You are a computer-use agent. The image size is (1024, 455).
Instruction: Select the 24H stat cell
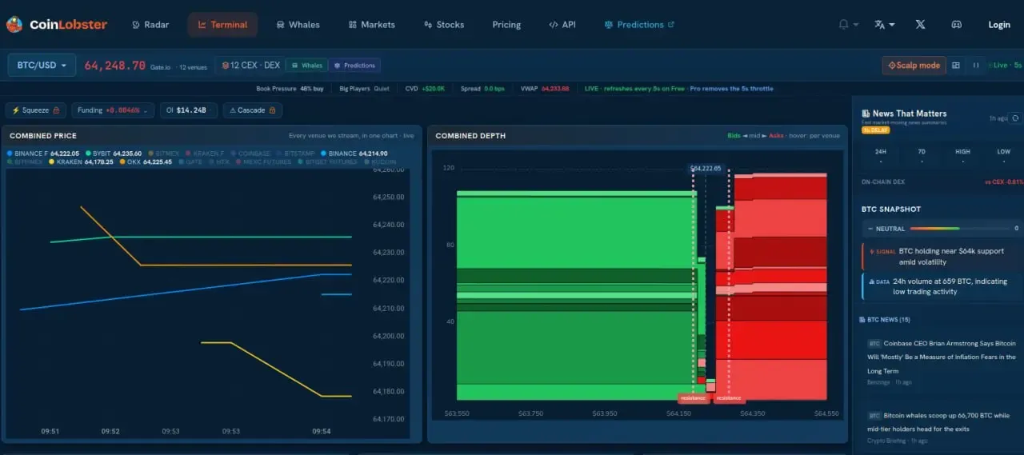click(x=881, y=155)
